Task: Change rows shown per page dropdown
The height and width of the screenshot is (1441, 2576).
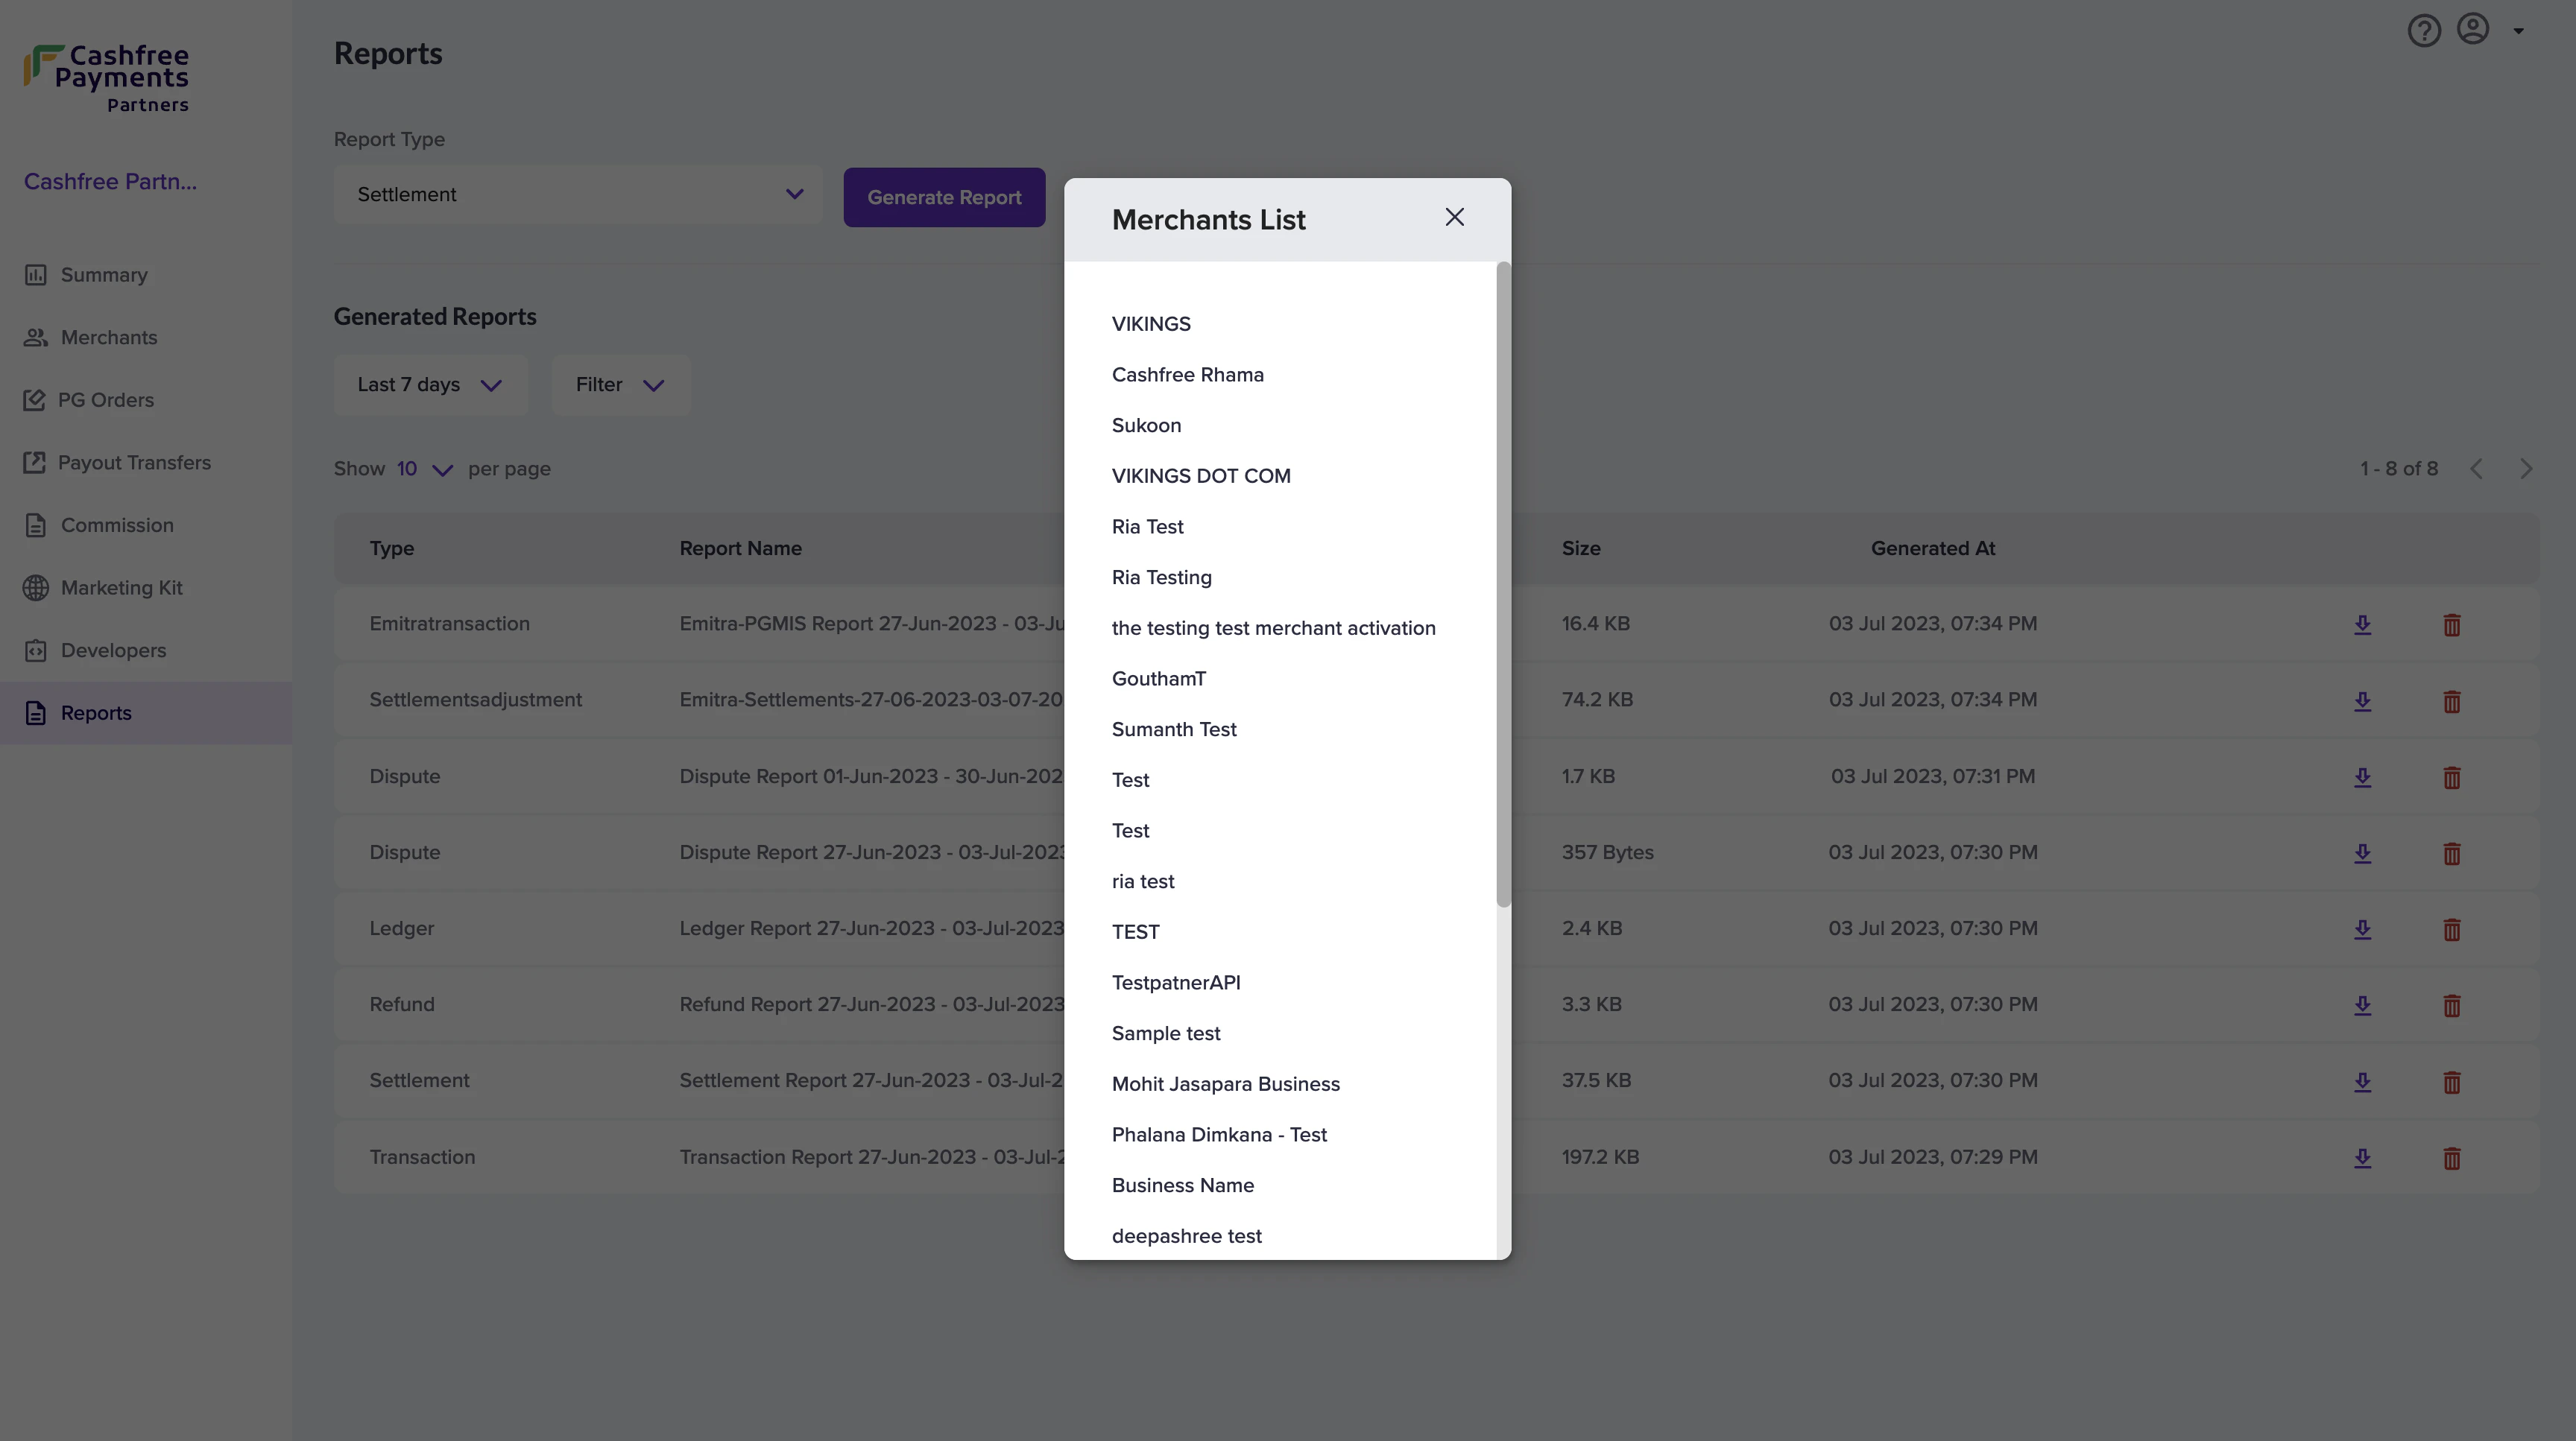Action: [x=424, y=469]
